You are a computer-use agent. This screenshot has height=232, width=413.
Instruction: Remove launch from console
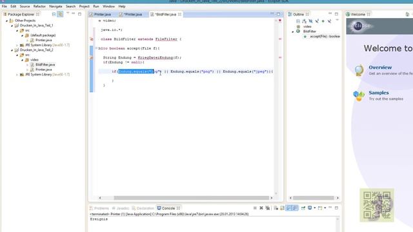pos(261,208)
